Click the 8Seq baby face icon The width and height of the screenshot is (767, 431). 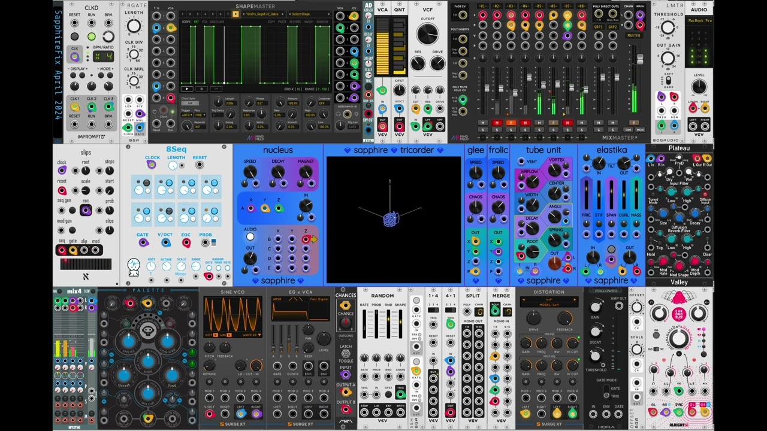[x=134, y=267]
